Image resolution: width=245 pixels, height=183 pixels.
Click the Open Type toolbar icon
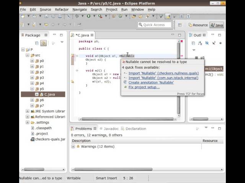134,16
